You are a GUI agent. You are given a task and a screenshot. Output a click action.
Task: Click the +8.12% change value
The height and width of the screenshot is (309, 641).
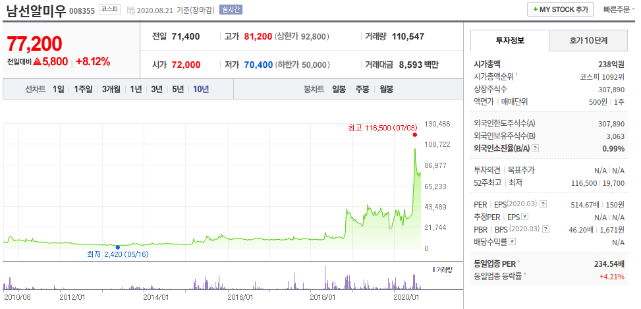(x=93, y=62)
